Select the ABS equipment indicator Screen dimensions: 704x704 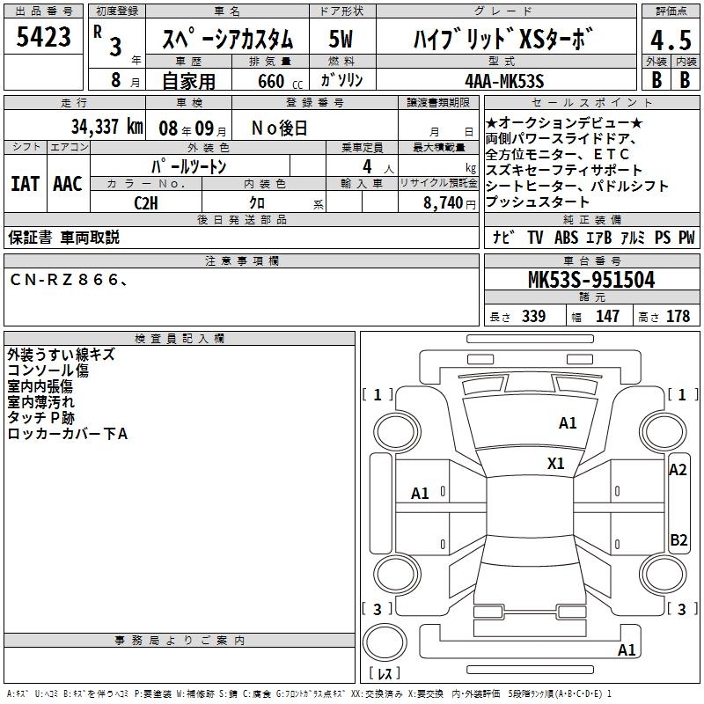coord(566,238)
